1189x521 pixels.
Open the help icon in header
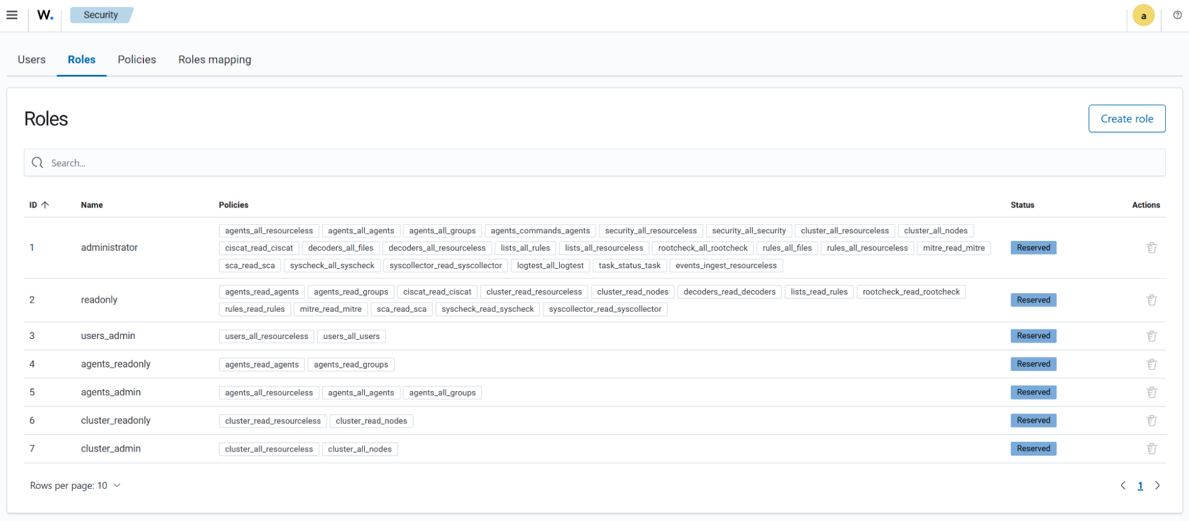coord(1177,15)
